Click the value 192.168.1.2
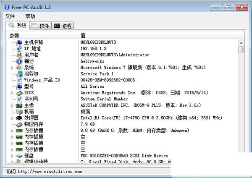252x178 pixels. point(94,49)
